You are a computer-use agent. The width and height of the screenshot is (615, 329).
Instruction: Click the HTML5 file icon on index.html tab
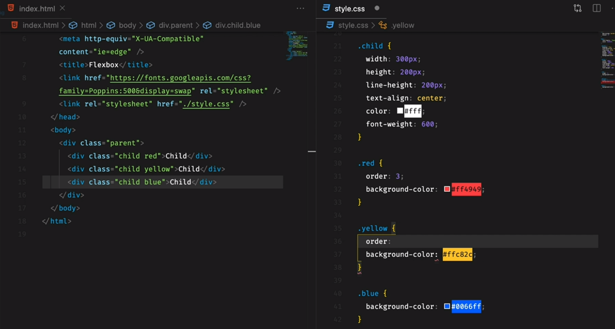[x=11, y=8]
